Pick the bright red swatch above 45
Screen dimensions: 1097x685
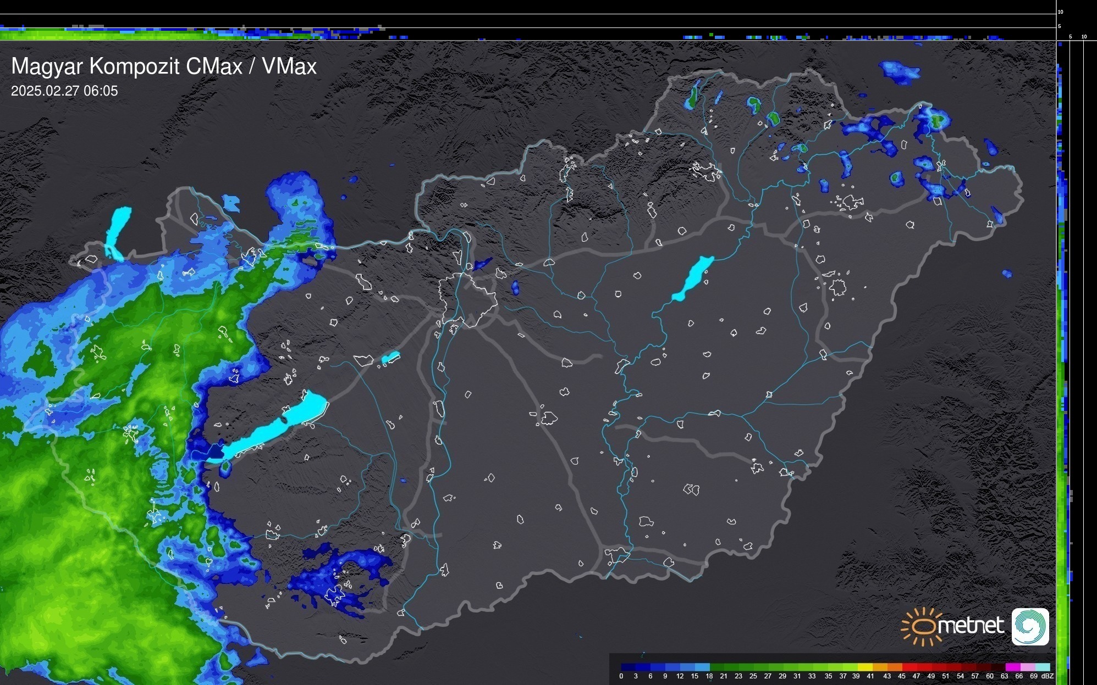point(909,667)
